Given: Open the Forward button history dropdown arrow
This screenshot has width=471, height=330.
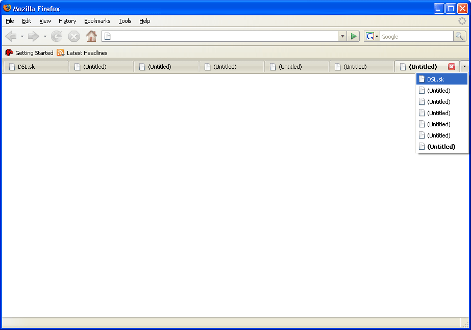Looking at the screenshot, I should pyautogui.click(x=45, y=37).
